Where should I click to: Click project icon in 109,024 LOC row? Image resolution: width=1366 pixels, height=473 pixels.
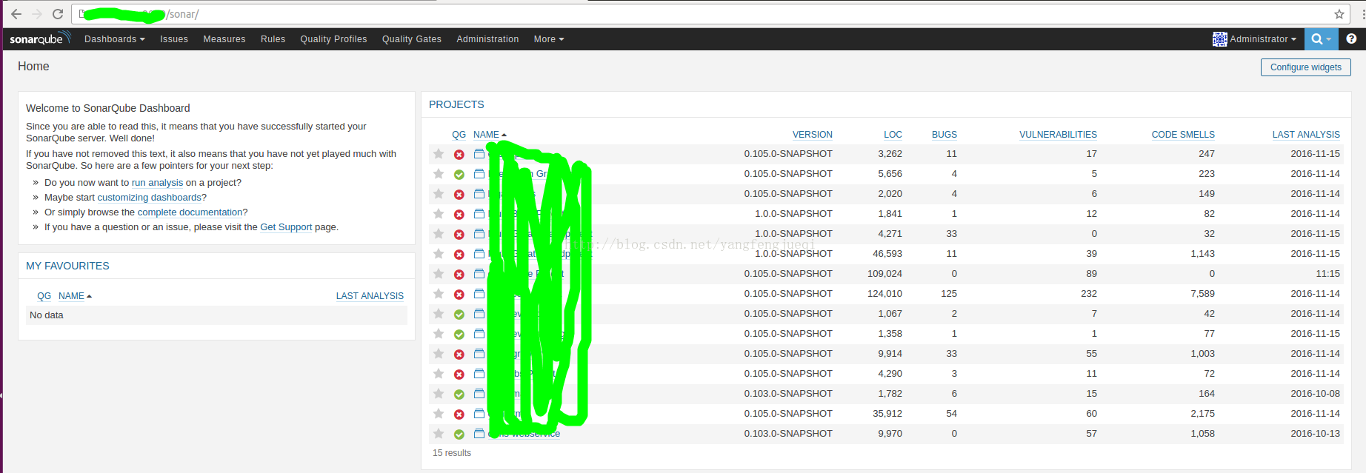point(479,274)
